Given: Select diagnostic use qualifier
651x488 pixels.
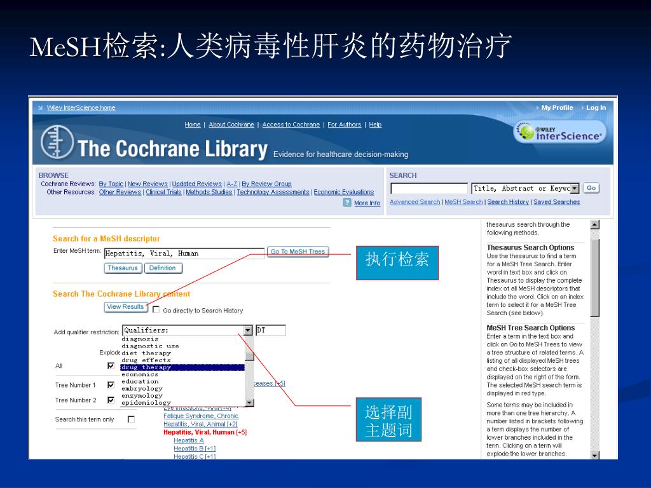Looking at the screenshot, I should tap(182, 346).
